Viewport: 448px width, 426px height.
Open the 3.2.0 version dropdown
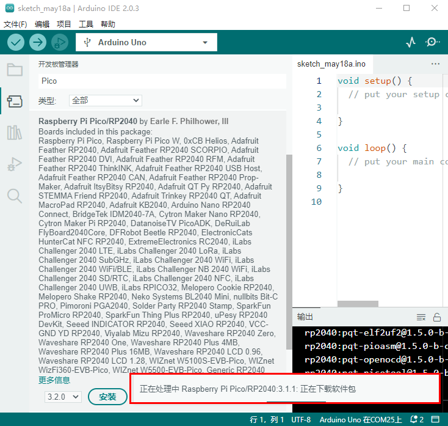63,397
